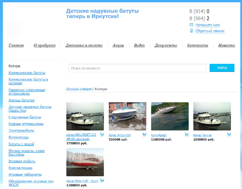
Task: Click cart icon next to Катер Arcbc-510
Action: pyautogui.click(x=144, y=135)
